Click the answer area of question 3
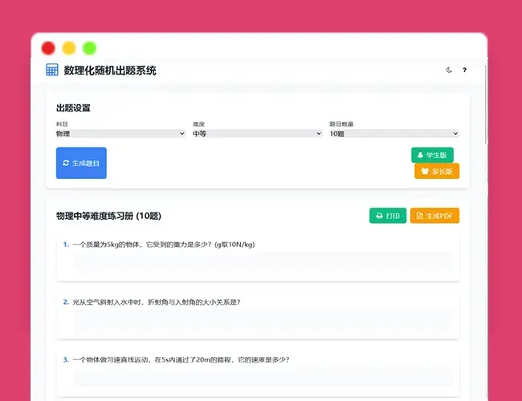The height and width of the screenshot is (401, 522). pos(263,377)
